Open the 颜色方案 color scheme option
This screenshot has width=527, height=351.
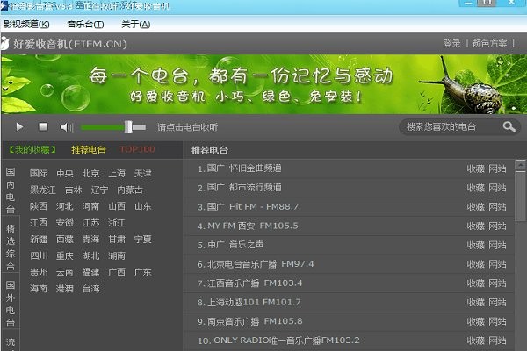[x=489, y=43]
